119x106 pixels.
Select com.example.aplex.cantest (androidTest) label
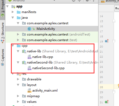58,34
